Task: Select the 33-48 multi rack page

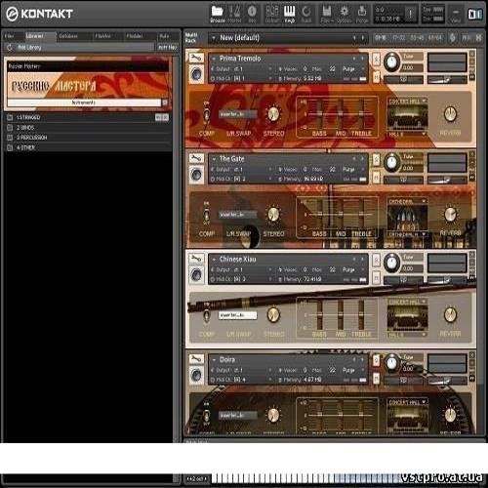Action: click(x=417, y=38)
